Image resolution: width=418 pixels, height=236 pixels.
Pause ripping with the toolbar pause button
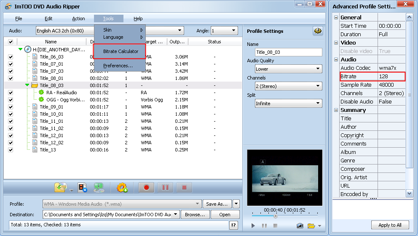(165, 188)
